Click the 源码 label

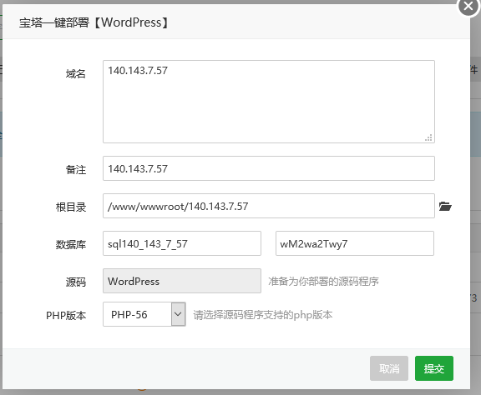[x=75, y=282]
